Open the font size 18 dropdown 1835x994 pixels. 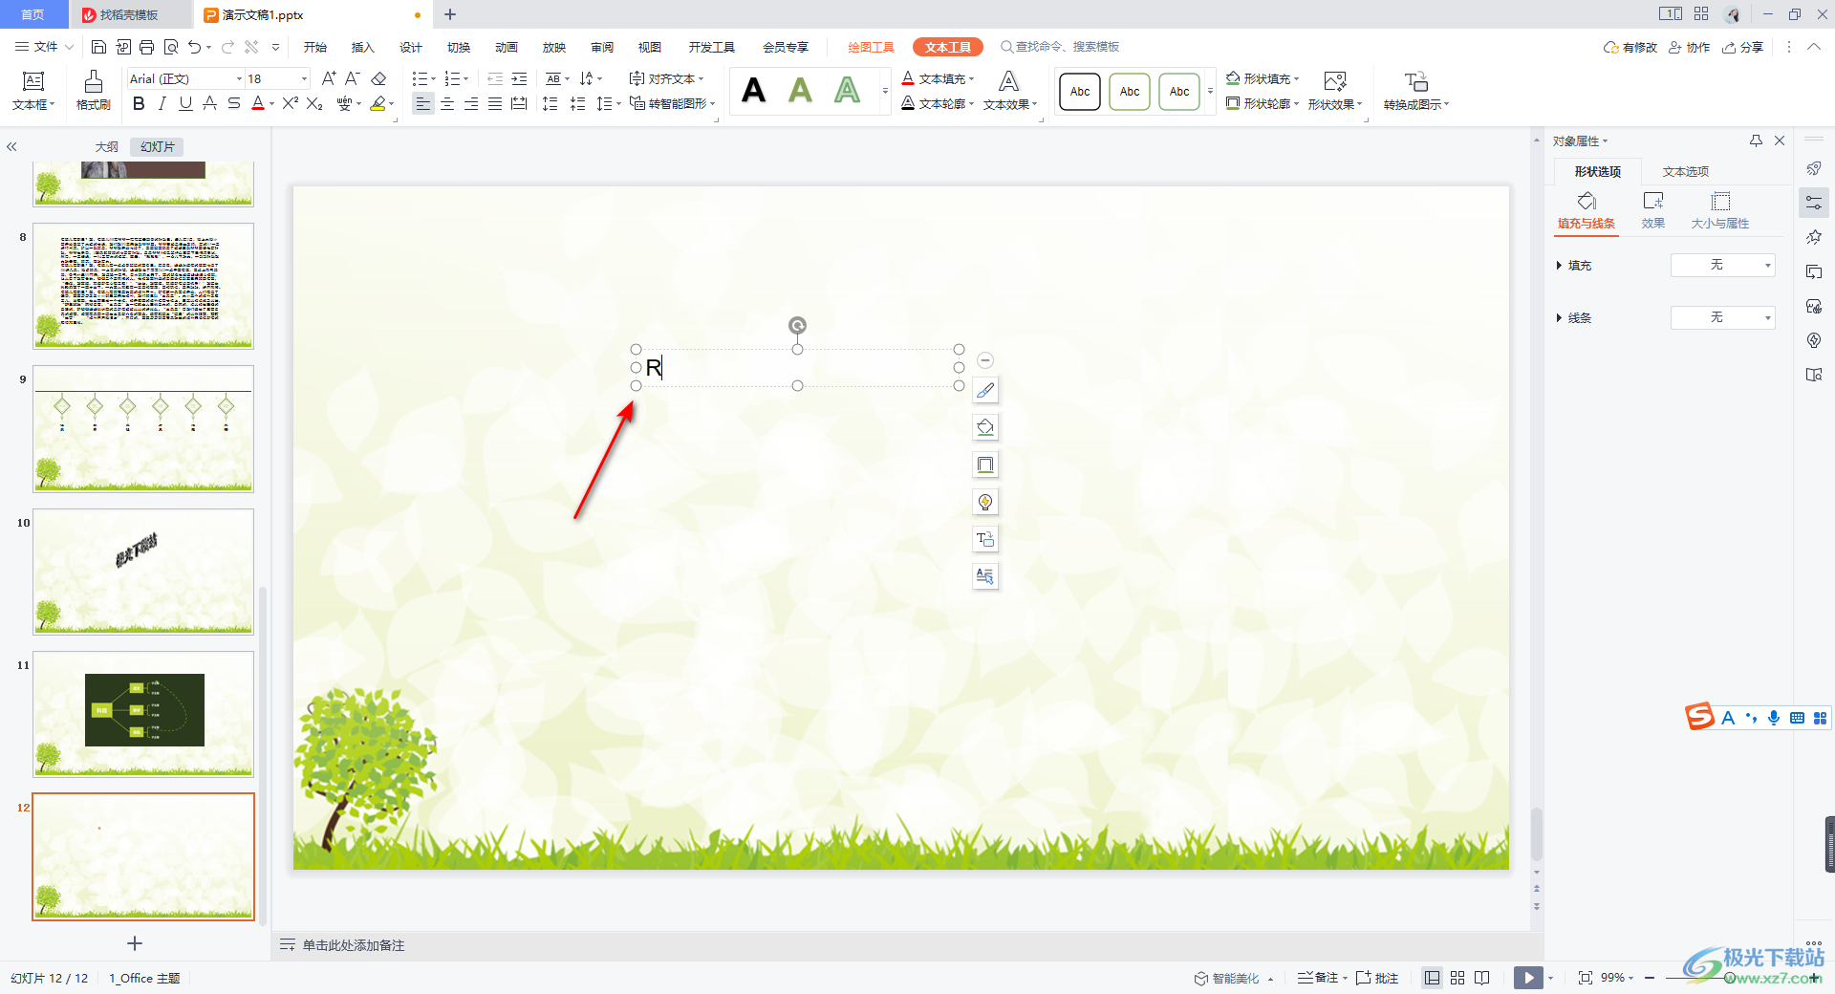coord(305,78)
